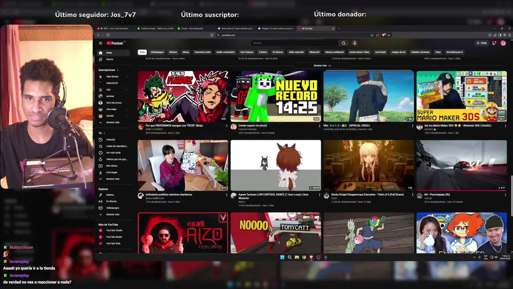Activate voice search microphone
This screenshot has height=289, width=513.
[x=354, y=43]
